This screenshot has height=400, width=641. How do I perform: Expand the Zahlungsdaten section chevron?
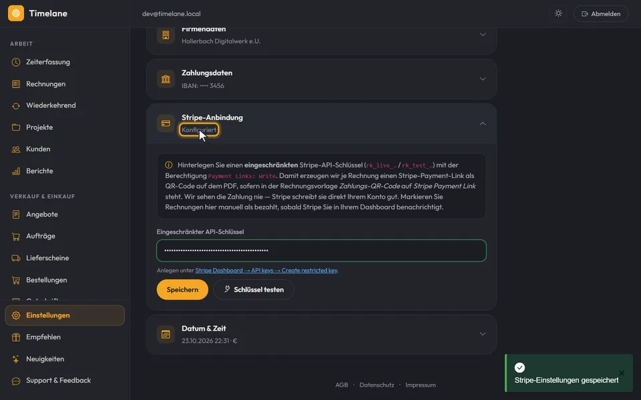482,79
